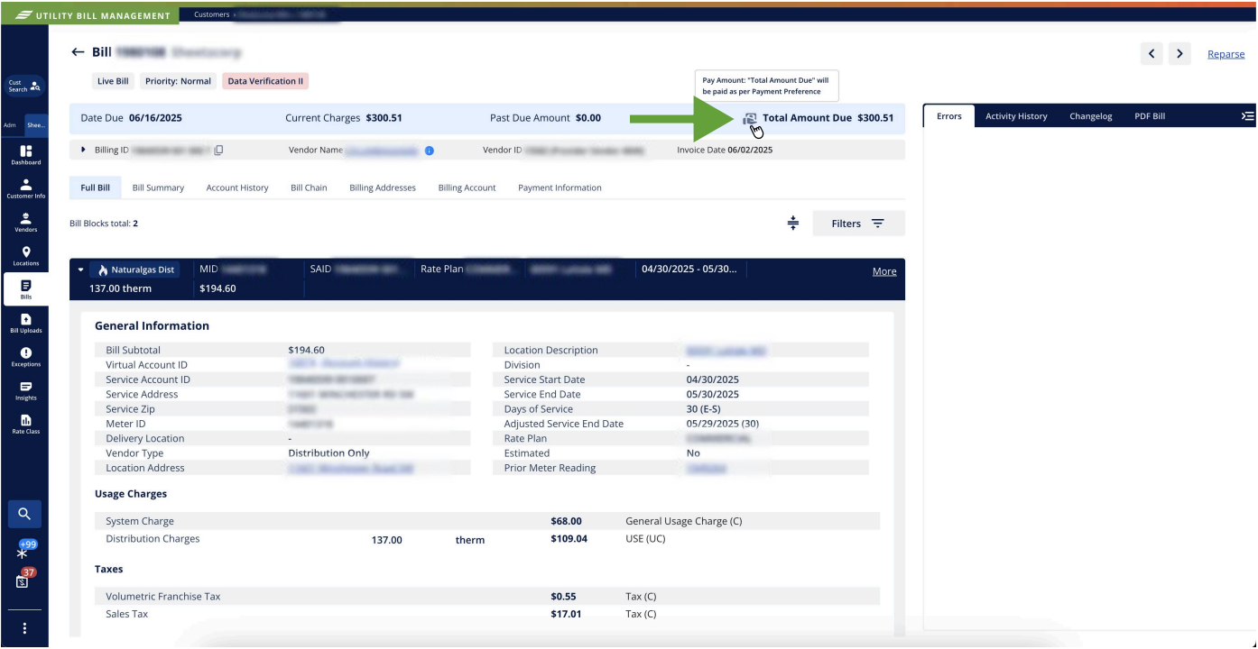The image size is (1258, 649).
Task: Open Cust Search in the sidebar
Action: coord(24,87)
